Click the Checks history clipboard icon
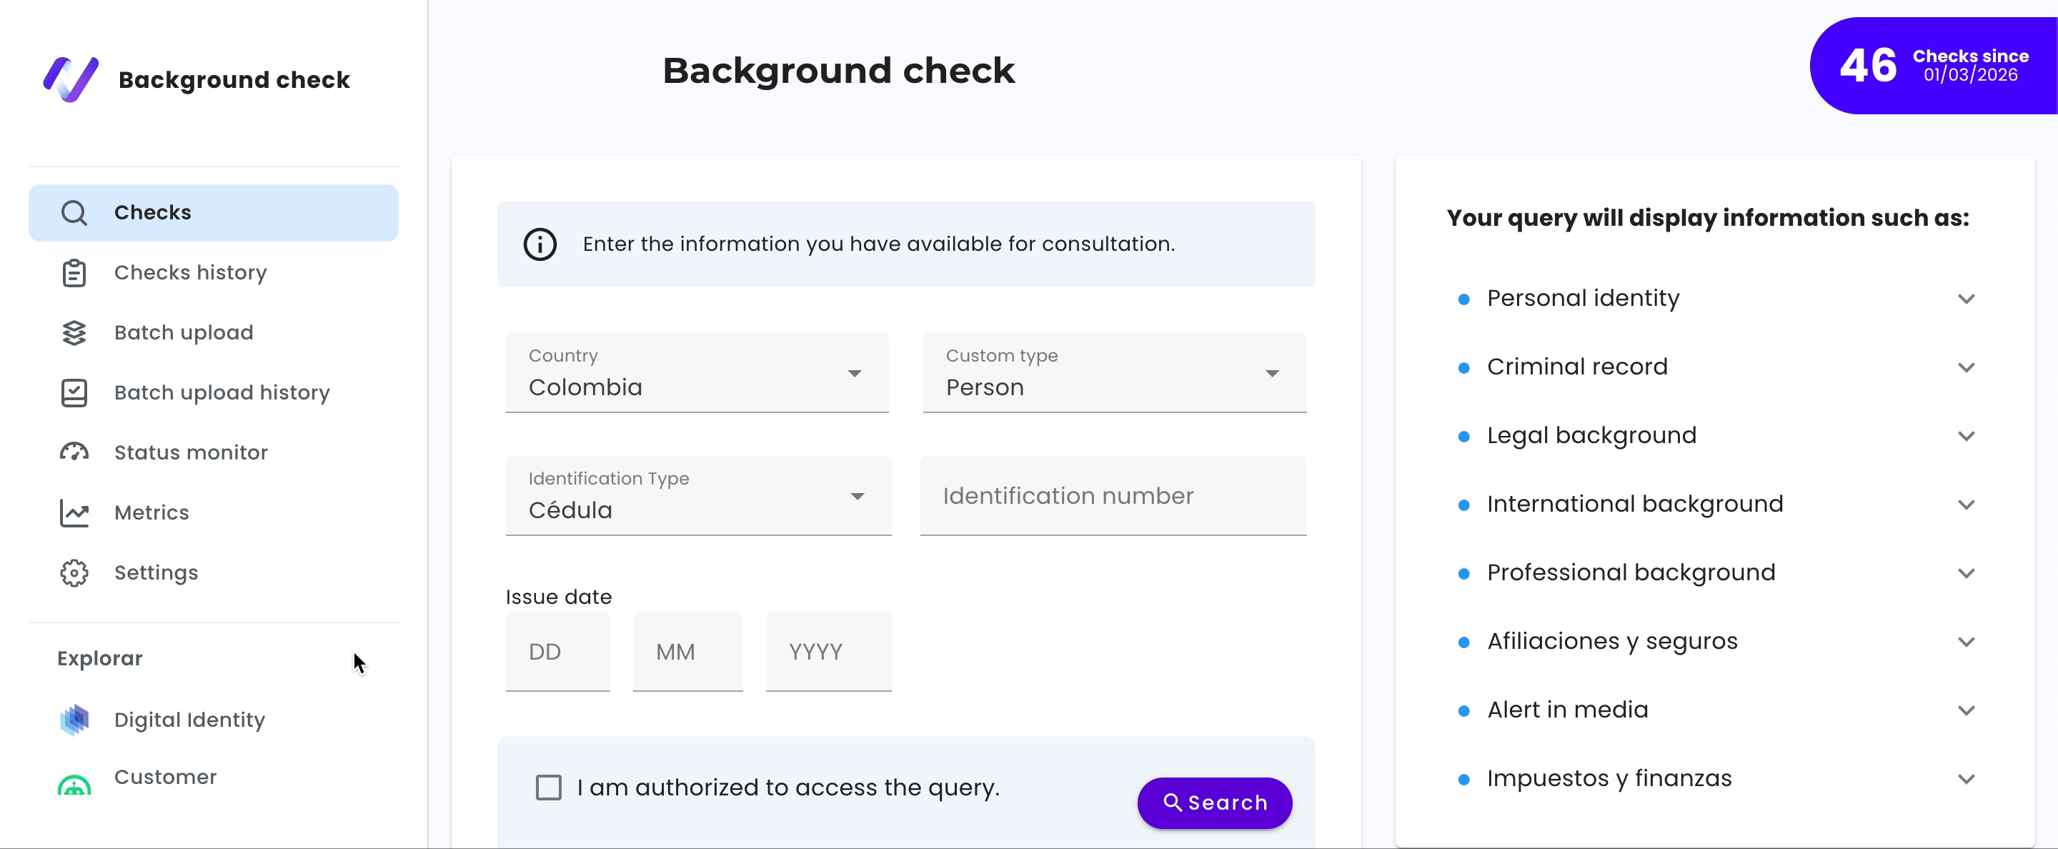Image resolution: width=2058 pixels, height=849 pixels. [x=74, y=272]
